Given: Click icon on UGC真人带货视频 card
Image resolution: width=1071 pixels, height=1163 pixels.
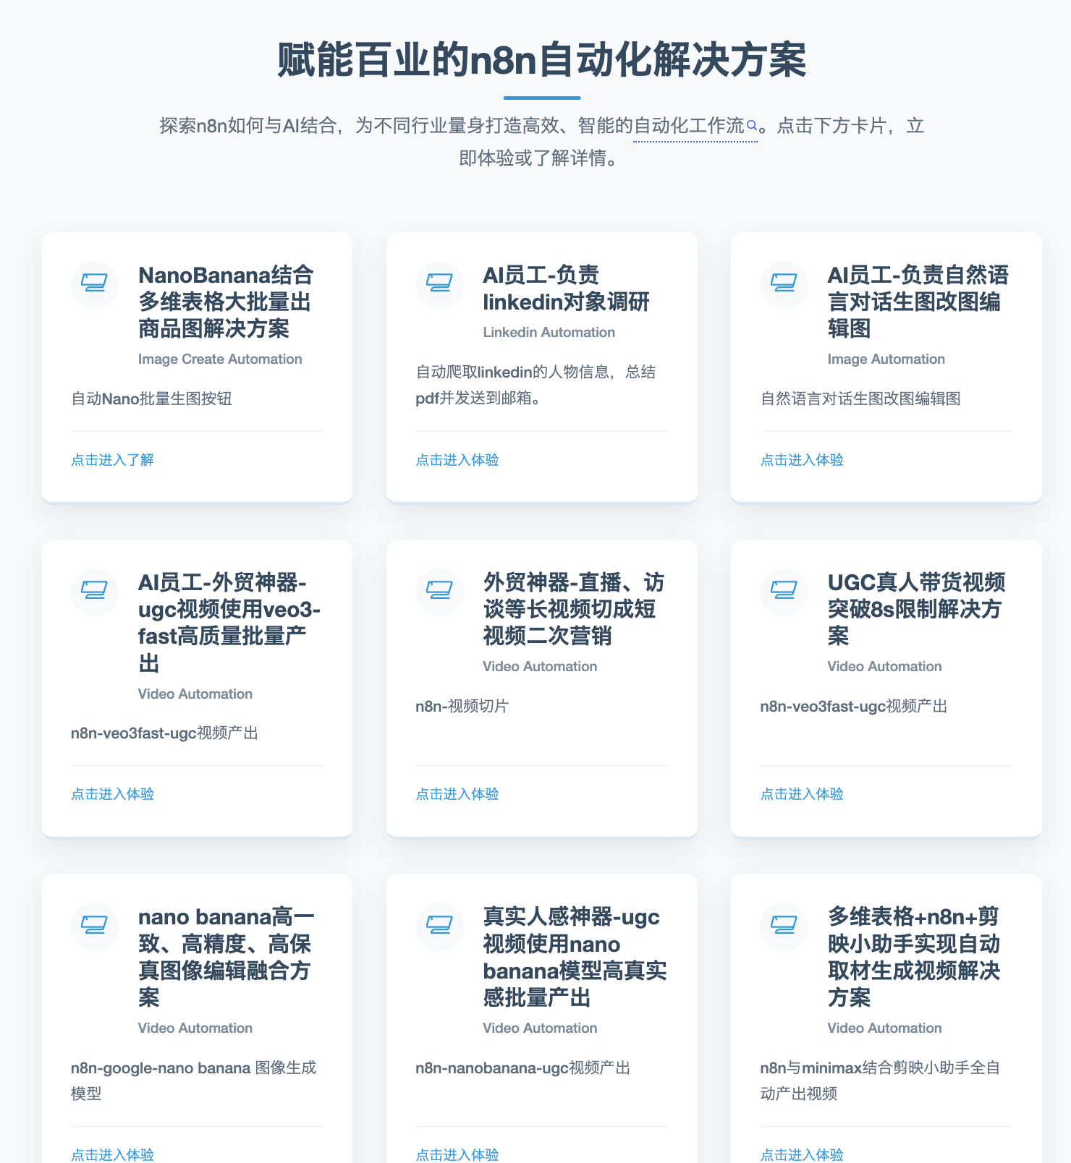Looking at the screenshot, I should (784, 592).
